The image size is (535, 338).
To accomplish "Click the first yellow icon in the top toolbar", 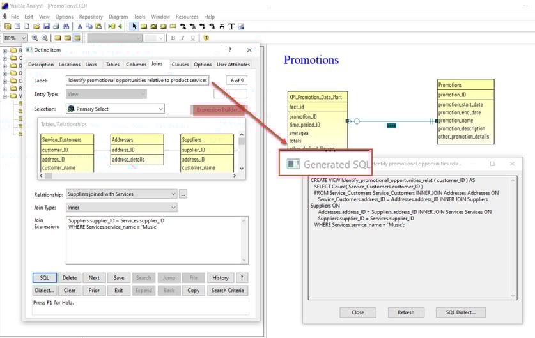I will (x=8, y=26).
